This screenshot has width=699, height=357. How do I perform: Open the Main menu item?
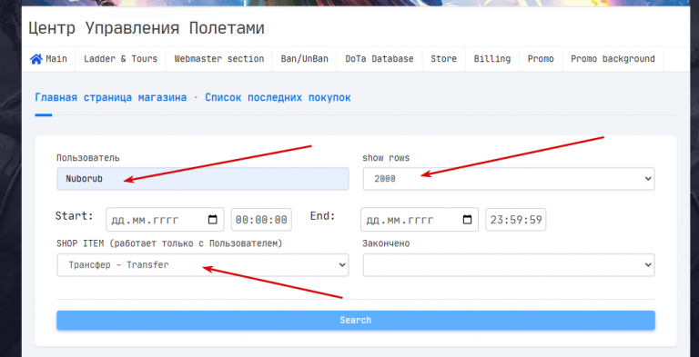coord(48,59)
